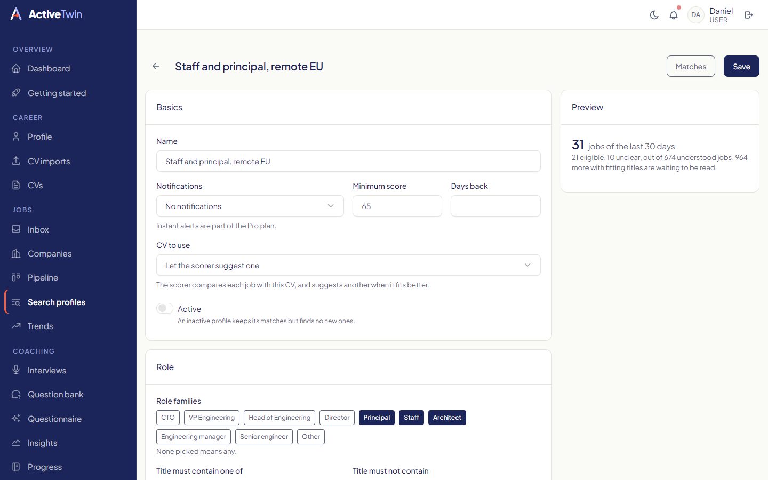Toggle the Director role family chip
This screenshot has width=768, height=480.
pyautogui.click(x=337, y=418)
